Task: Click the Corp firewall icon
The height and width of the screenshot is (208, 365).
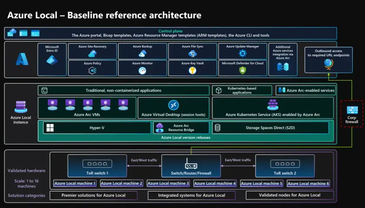Action: [x=352, y=110]
